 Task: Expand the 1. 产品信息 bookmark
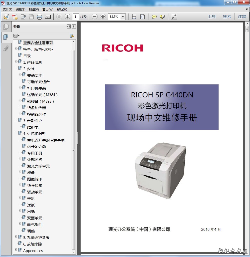click(16, 61)
